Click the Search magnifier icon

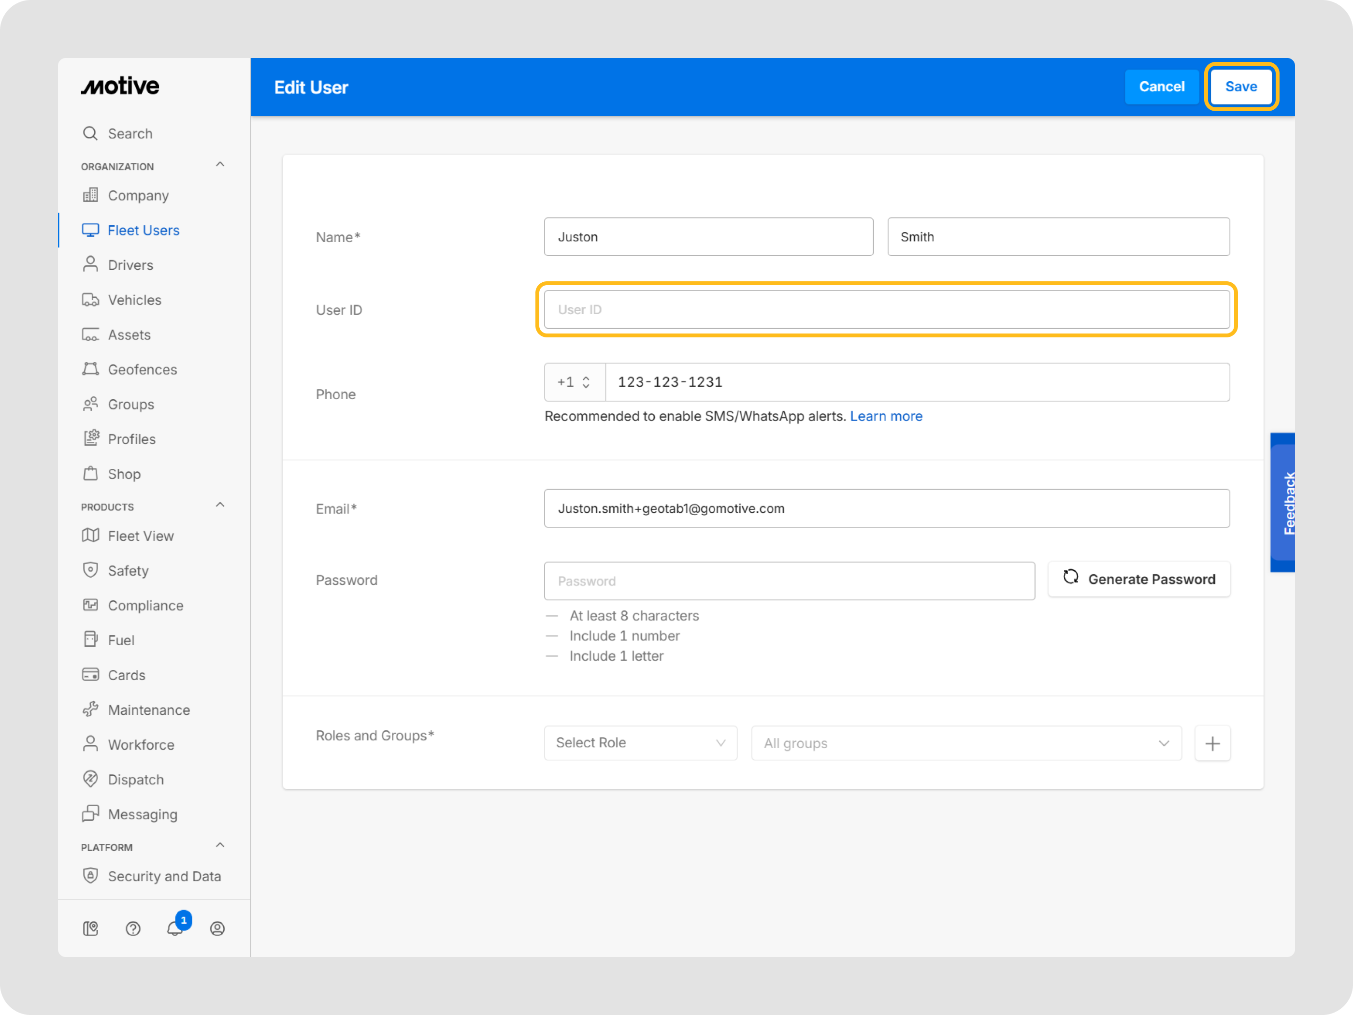[90, 133]
